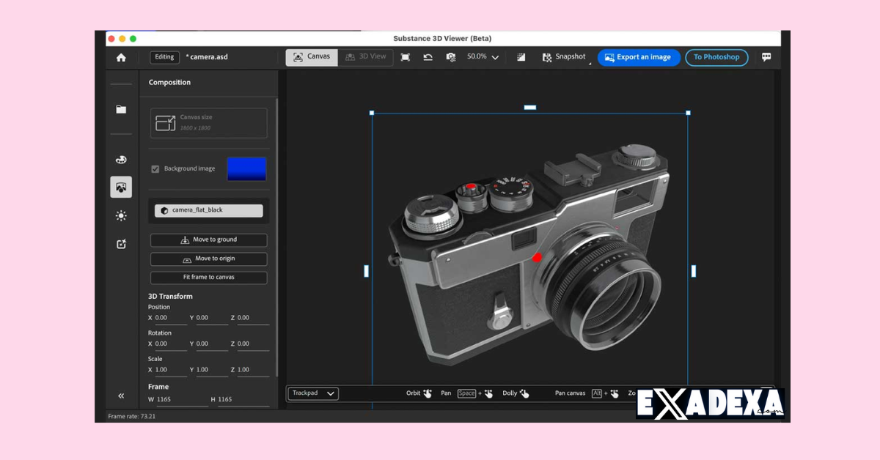Click the comment icon at top right
The image size is (880, 460).
pos(766,56)
